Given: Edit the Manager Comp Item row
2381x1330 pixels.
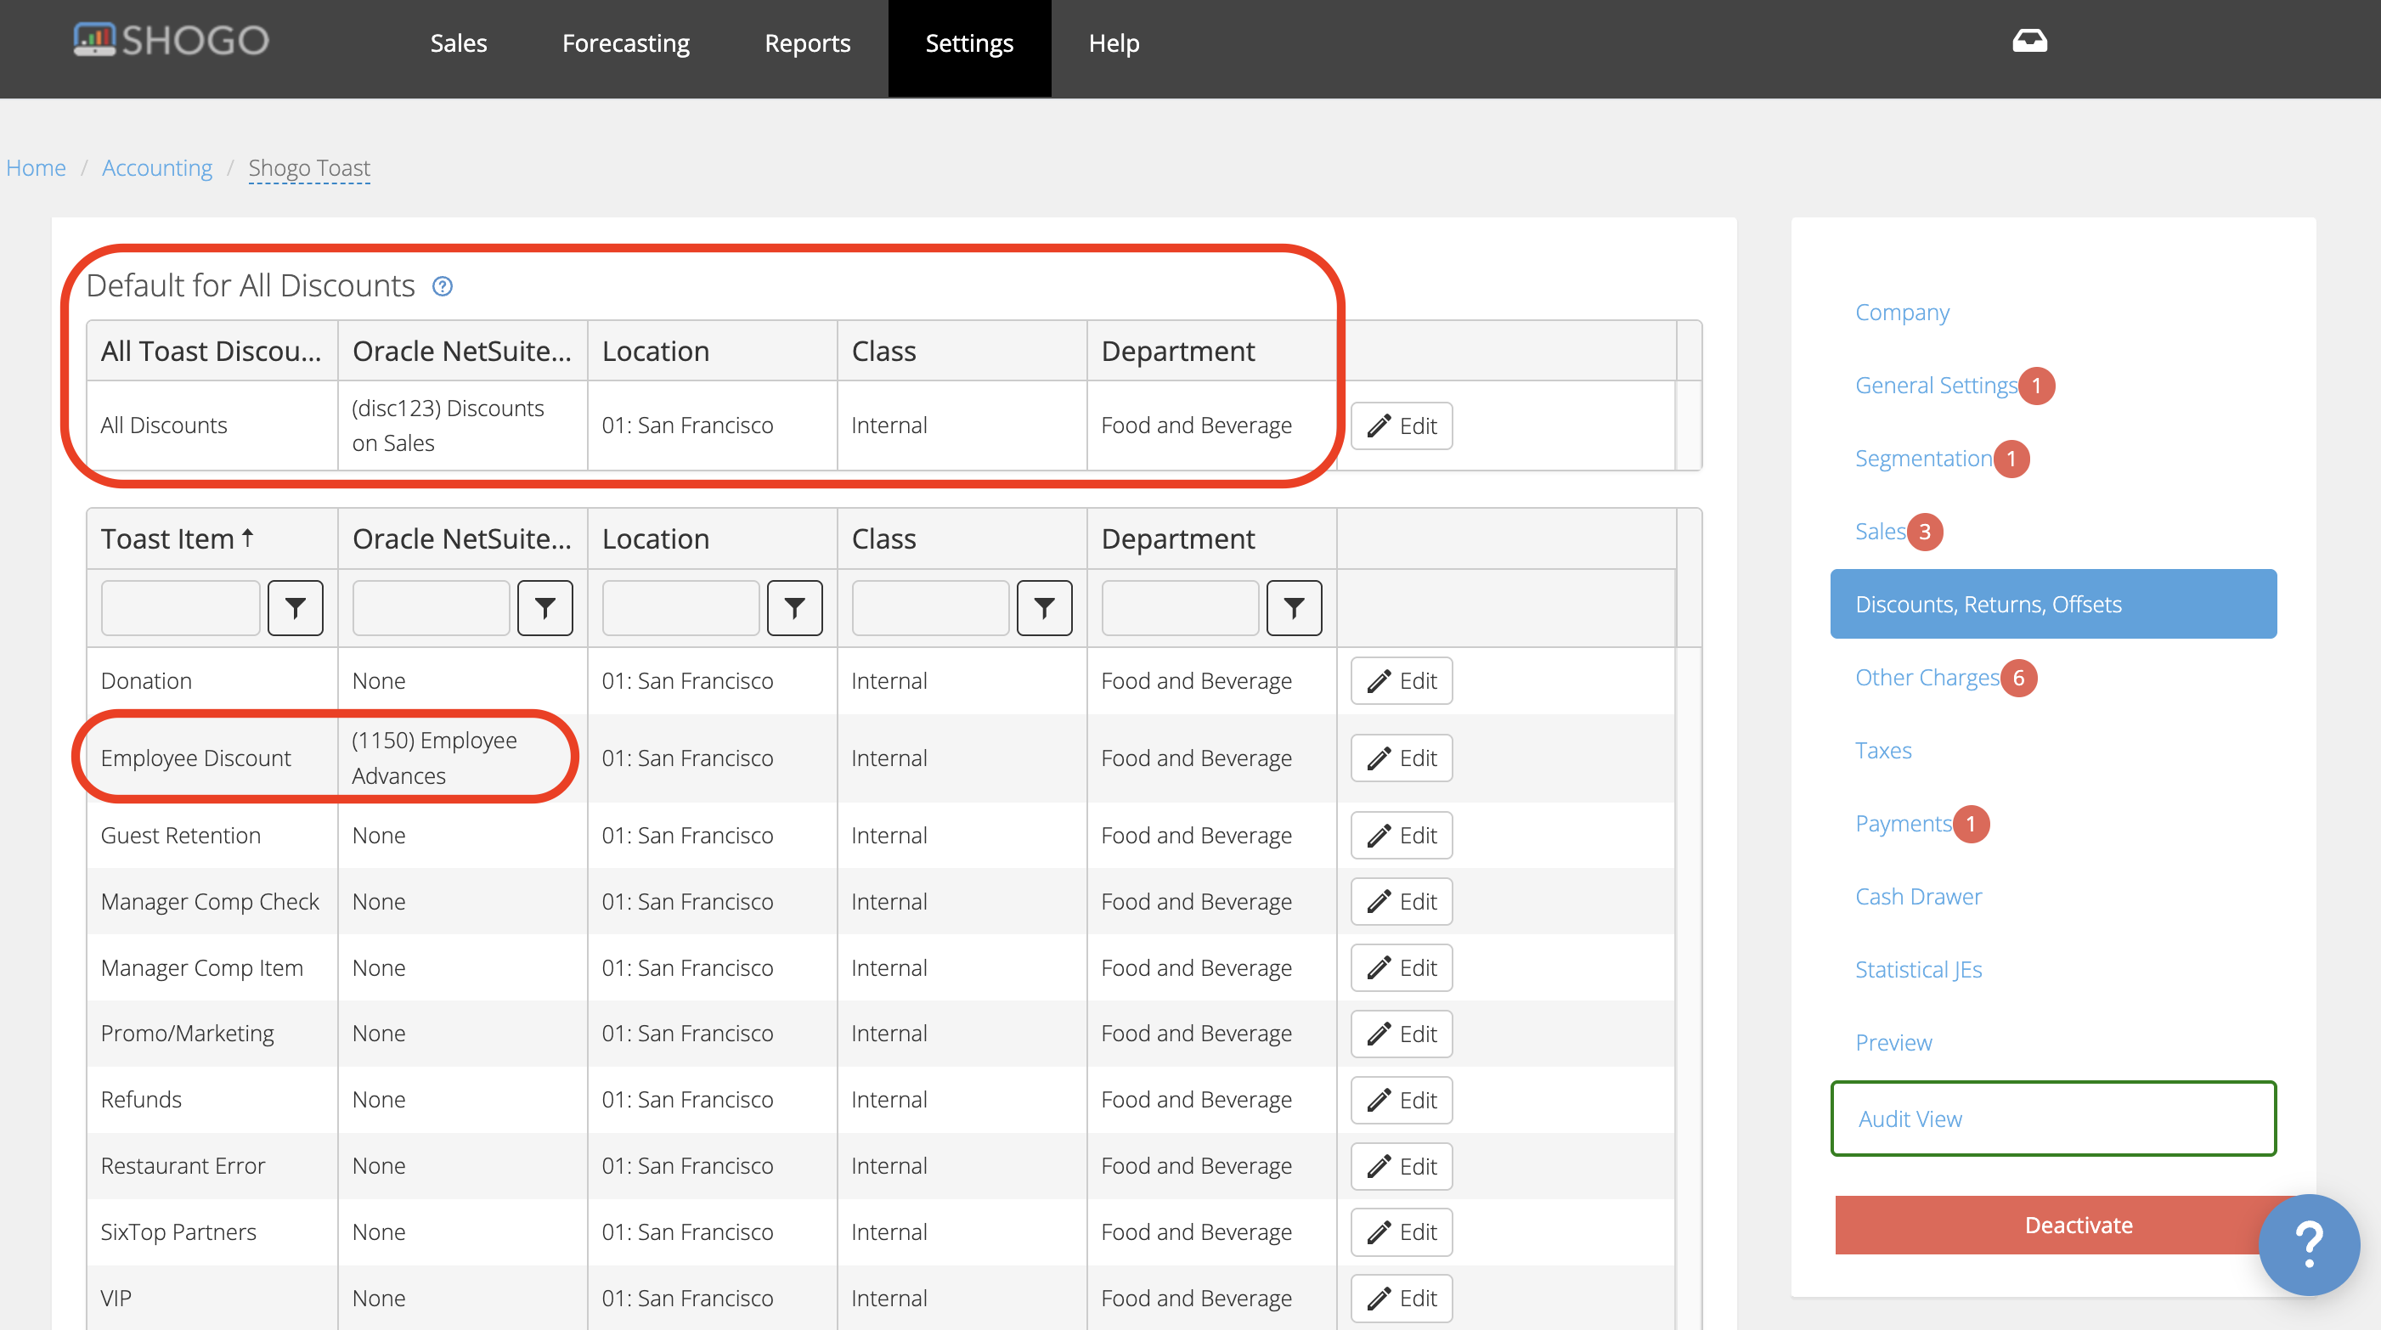Looking at the screenshot, I should pyautogui.click(x=1401, y=967).
